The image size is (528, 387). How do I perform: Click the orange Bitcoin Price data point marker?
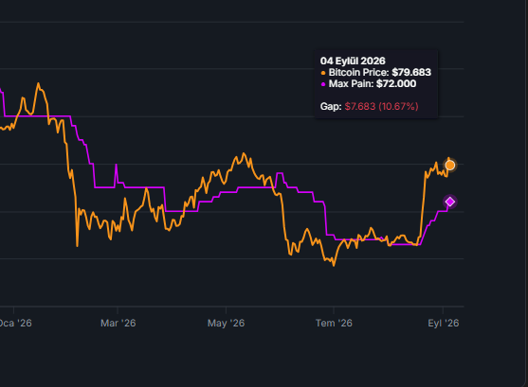450,166
